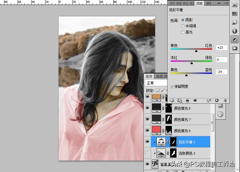Image resolution: width=240 pixels, height=172 pixels.
Task: Click the 青色-红色 slider handle
Action: tap(196, 51)
